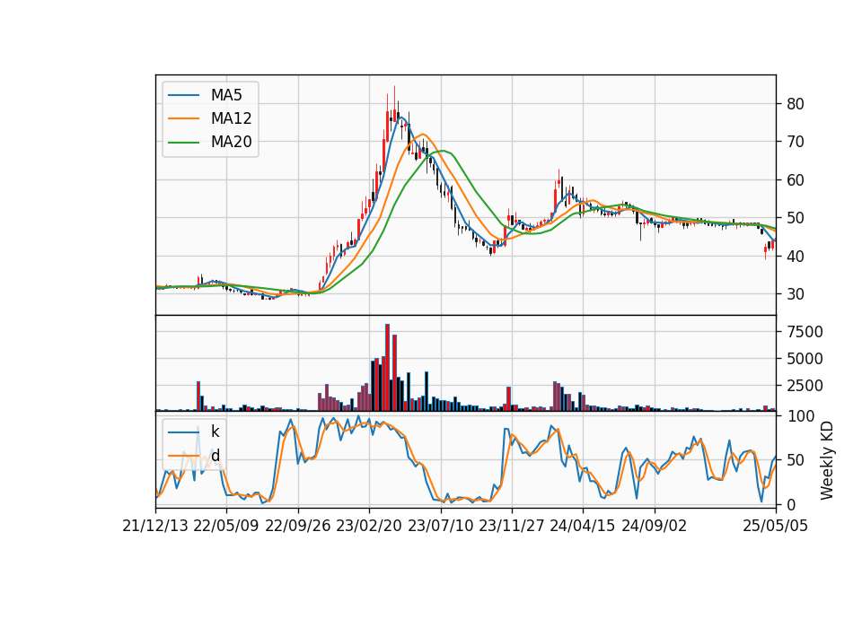Click the tallest red volume bar

387,368
